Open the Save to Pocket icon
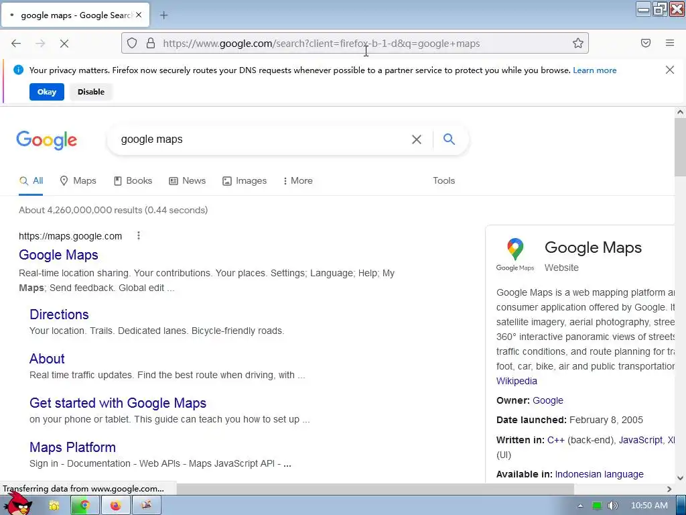This screenshot has width=686, height=515. [646, 43]
